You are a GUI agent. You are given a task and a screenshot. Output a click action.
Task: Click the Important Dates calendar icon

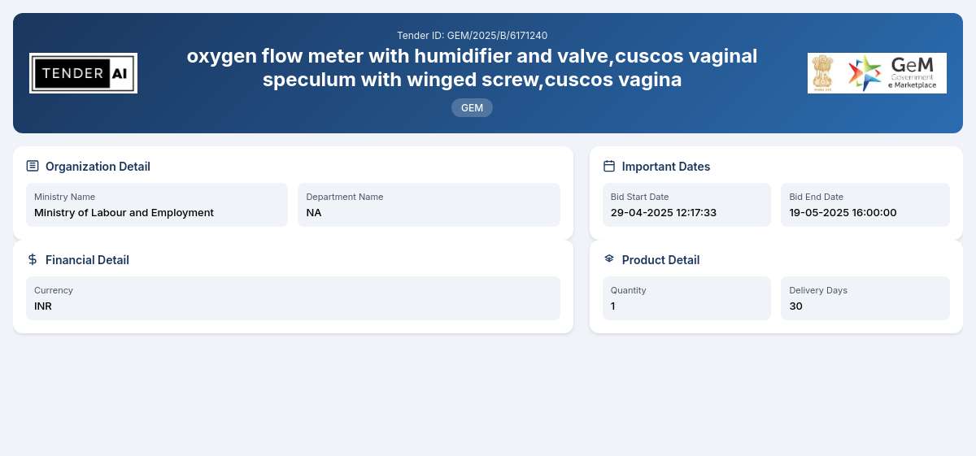[x=609, y=166]
